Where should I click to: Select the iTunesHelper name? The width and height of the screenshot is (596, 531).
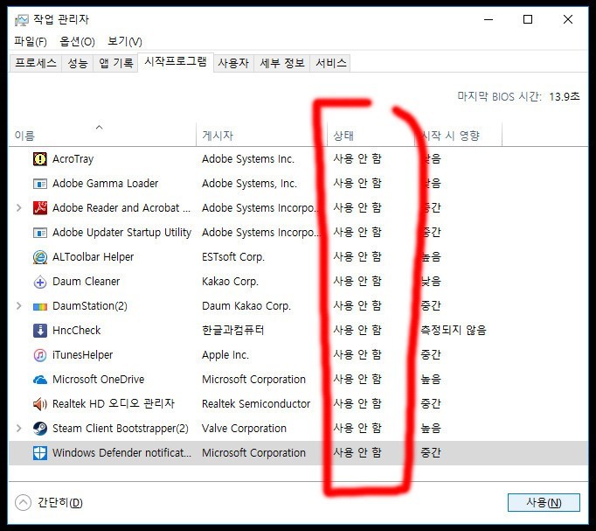pos(82,355)
